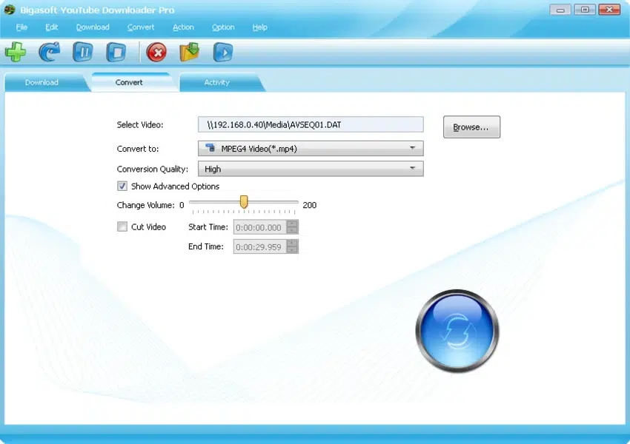Open the Option menu

click(x=223, y=27)
